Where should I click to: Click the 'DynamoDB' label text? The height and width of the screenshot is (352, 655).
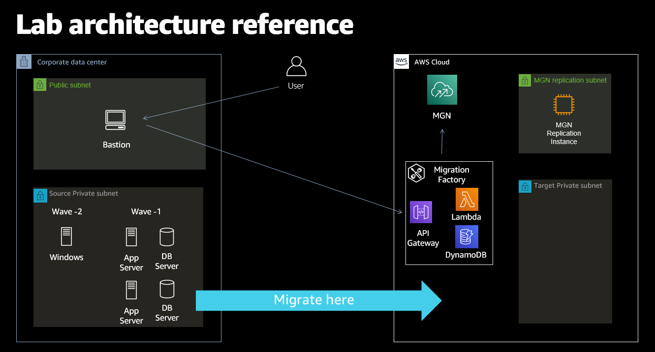467,254
